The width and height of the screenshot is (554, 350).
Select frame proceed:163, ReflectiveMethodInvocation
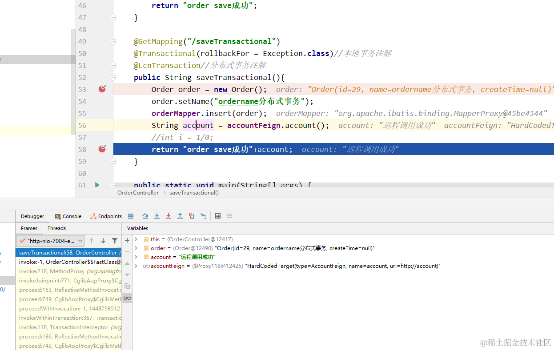[x=68, y=290]
